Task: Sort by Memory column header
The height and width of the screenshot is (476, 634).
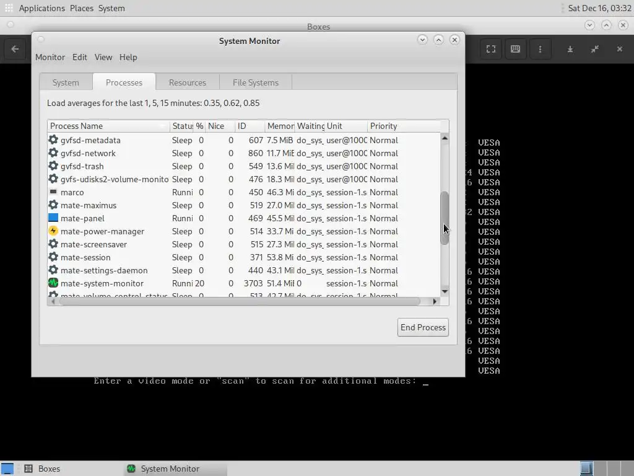Action: pos(280,126)
